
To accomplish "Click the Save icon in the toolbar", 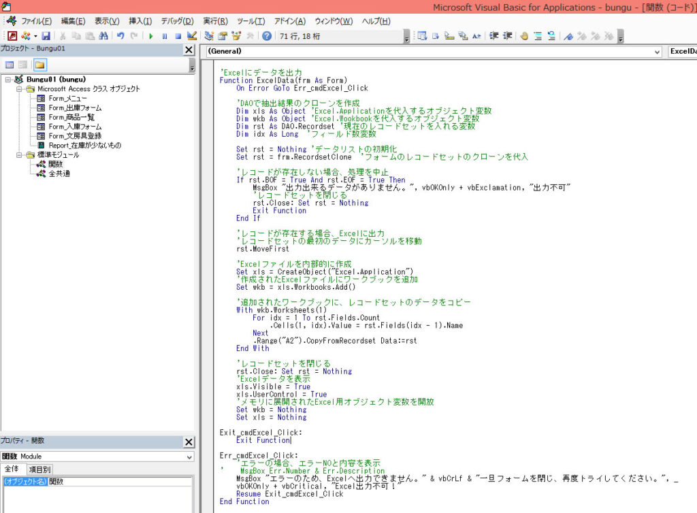I will pyautogui.click(x=46, y=36).
